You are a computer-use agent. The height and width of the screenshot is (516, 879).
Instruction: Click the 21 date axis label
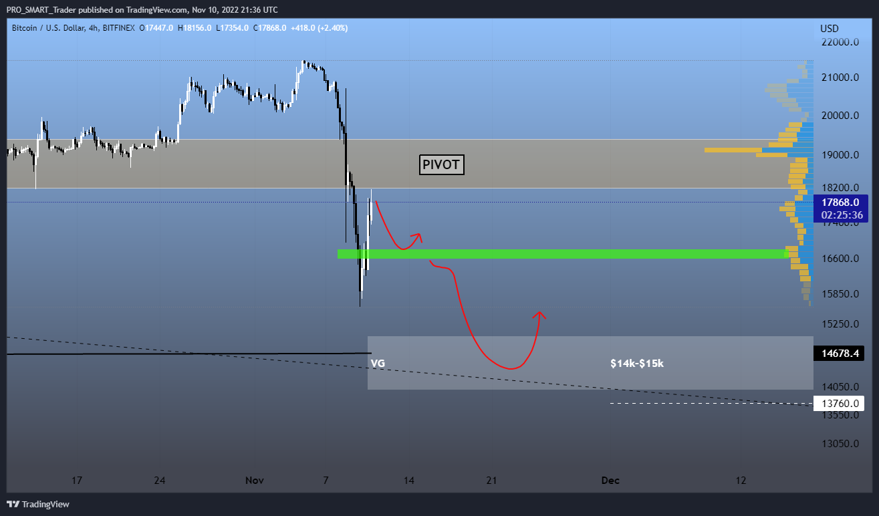[x=492, y=480]
